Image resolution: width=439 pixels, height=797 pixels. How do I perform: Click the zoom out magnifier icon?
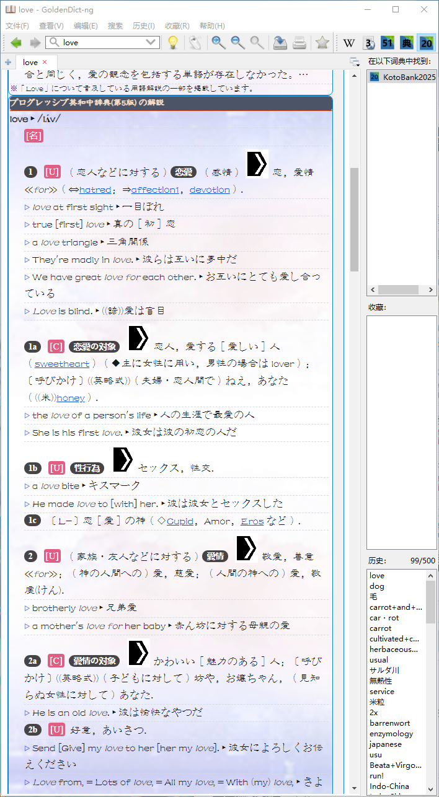(x=237, y=43)
